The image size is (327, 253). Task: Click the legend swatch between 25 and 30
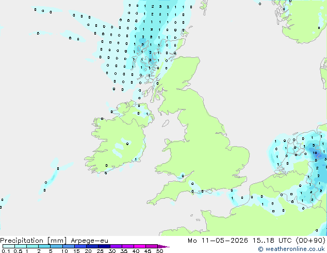point(104,246)
